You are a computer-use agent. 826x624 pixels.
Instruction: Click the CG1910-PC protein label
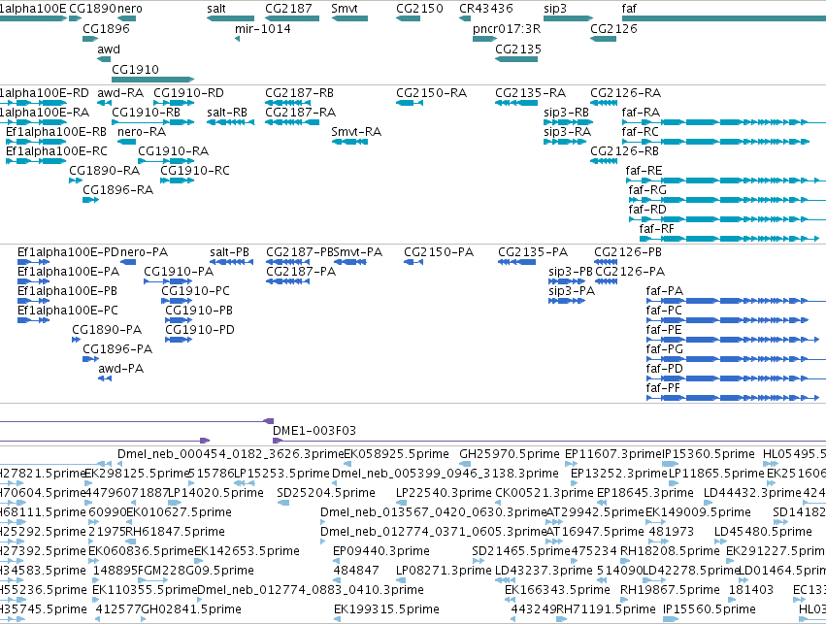coord(195,291)
